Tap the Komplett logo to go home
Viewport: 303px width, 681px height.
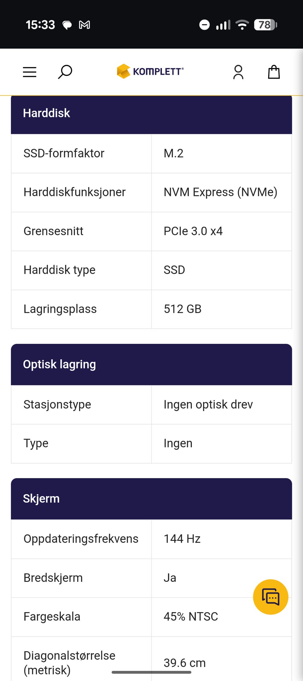tap(150, 71)
